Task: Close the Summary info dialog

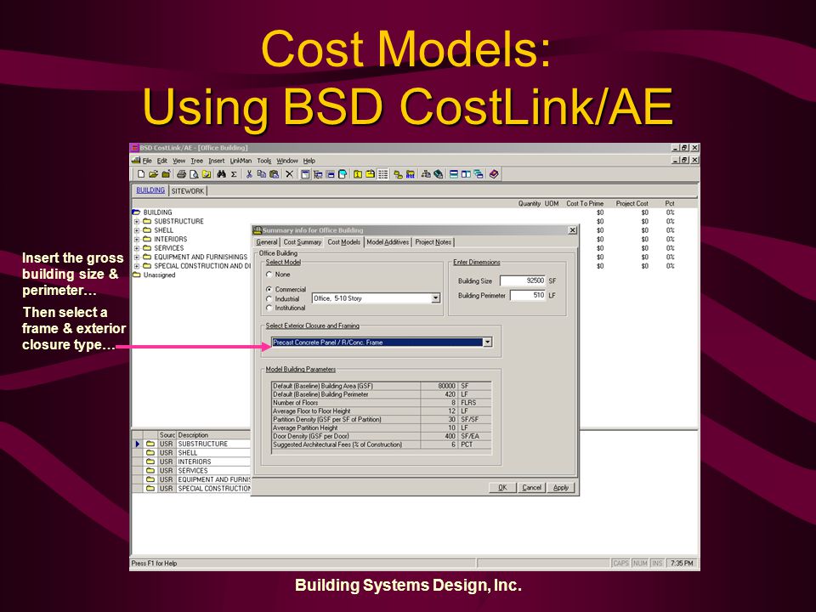Action: pyautogui.click(x=572, y=230)
